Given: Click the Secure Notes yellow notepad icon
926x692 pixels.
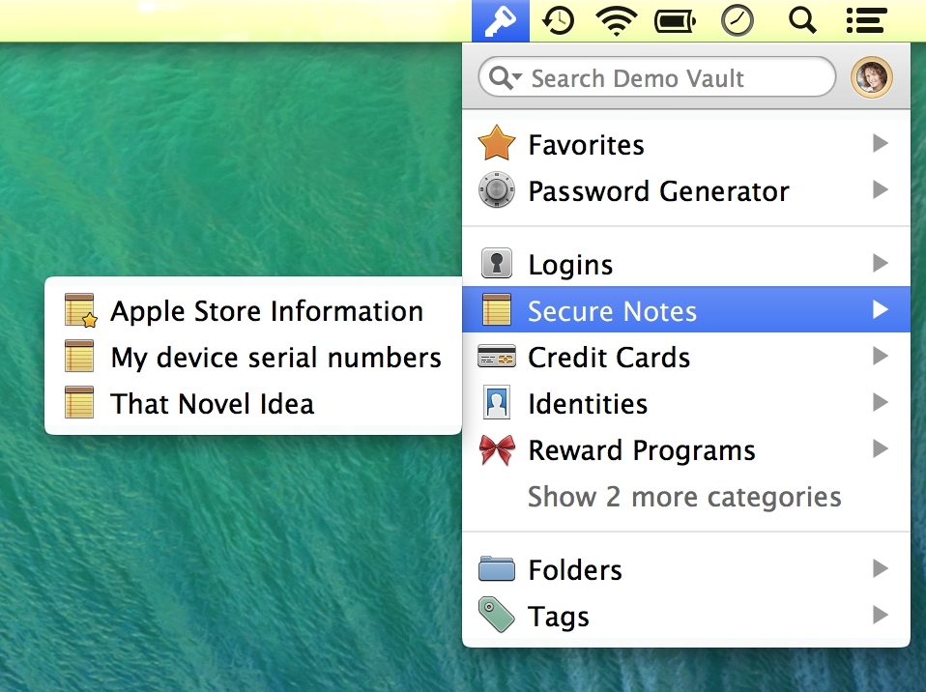Looking at the screenshot, I should [496, 309].
